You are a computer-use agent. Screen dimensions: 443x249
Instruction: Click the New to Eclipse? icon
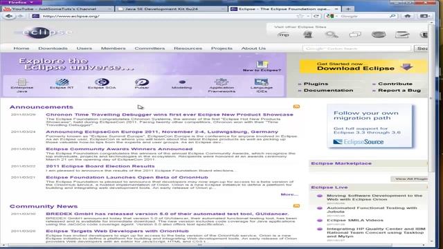tap(262, 66)
